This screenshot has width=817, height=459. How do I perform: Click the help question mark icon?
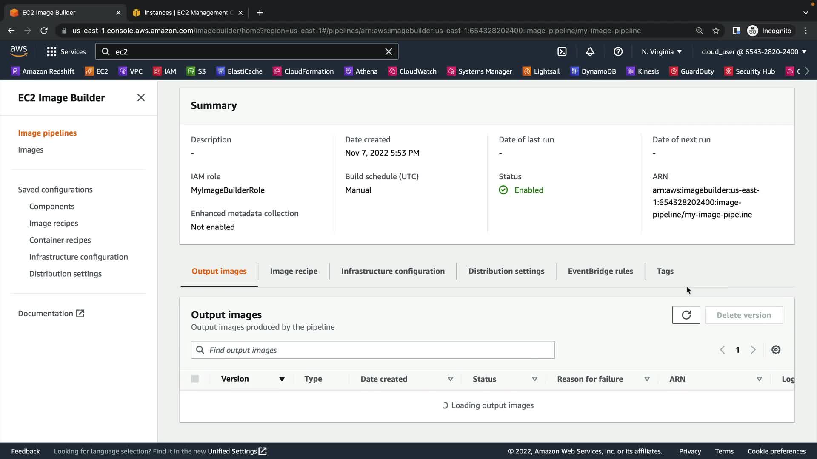(x=618, y=51)
